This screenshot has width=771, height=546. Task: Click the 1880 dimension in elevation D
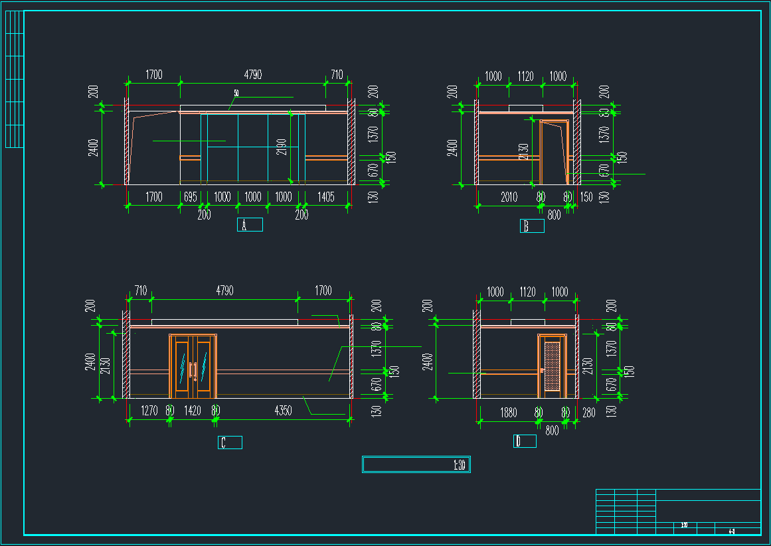pyautogui.click(x=508, y=413)
